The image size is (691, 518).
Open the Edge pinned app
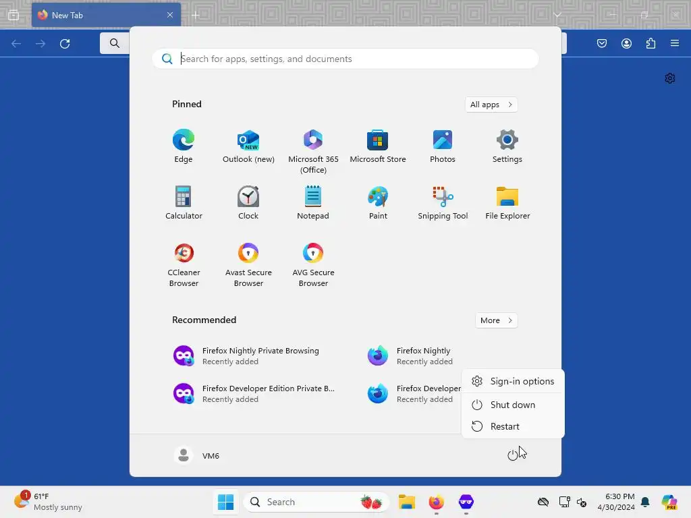tap(184, 146)
